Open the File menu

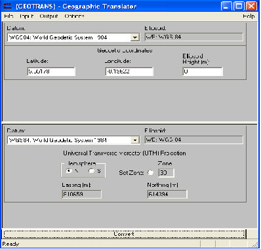(9, 16)
